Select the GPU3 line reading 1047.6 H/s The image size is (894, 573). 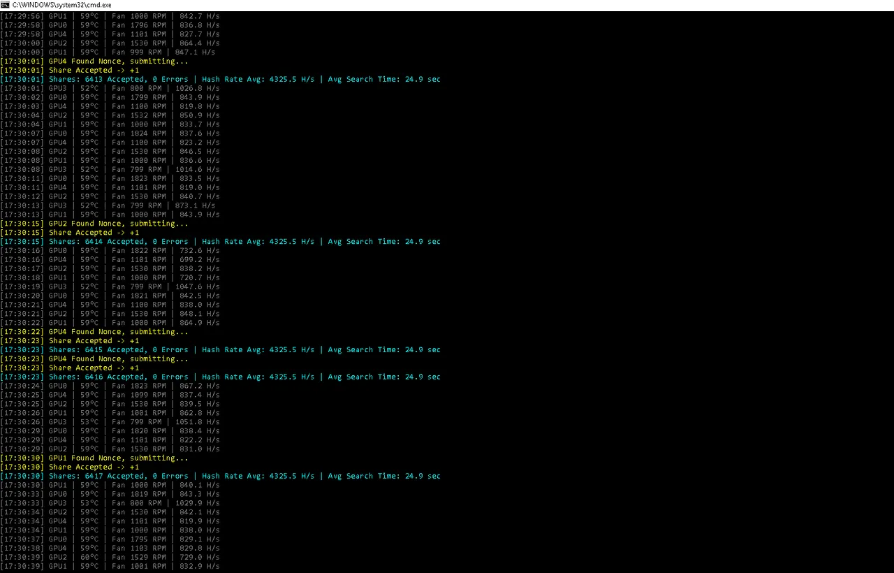pyautogui.click(x=110, y=286)
